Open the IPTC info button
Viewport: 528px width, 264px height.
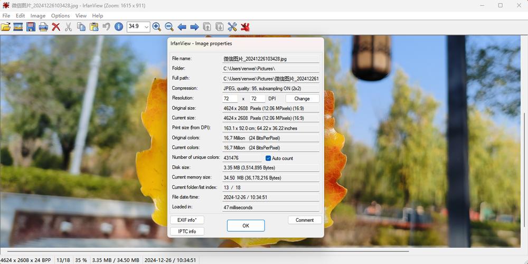[x=187, y=231]
